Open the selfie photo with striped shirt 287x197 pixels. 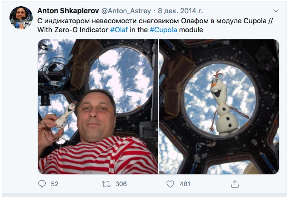pos(98,107)
